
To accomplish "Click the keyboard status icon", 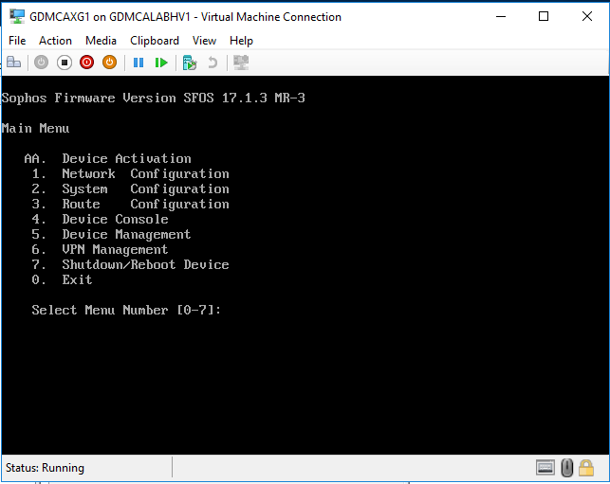I will click(x=545, y=467).
